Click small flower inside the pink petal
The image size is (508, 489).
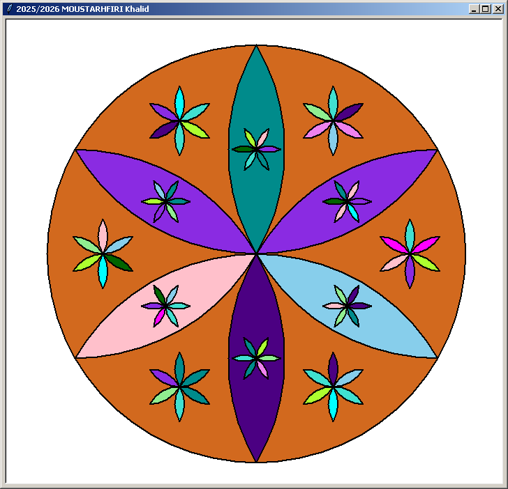(165, 306)
